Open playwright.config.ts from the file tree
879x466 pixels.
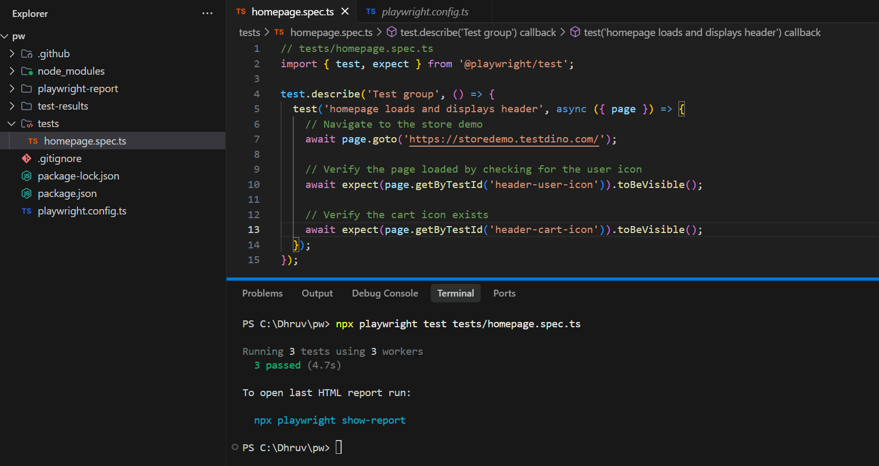pos(82,211)
